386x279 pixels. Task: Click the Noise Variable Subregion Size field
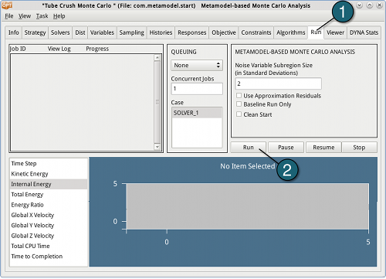coord(279,83)
